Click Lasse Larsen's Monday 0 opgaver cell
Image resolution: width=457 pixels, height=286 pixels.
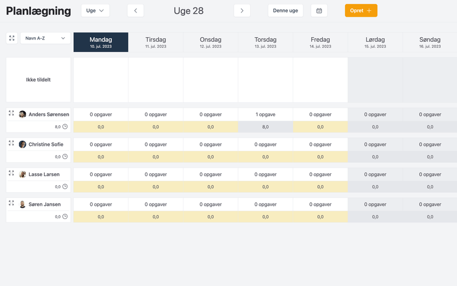pos(101,174)
